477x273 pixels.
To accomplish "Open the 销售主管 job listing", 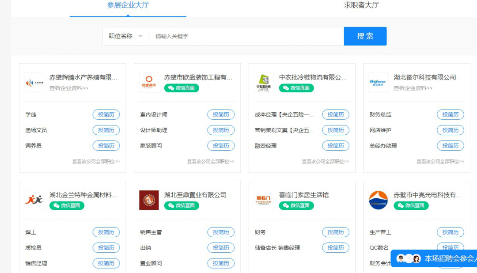I will coord(151,232).
